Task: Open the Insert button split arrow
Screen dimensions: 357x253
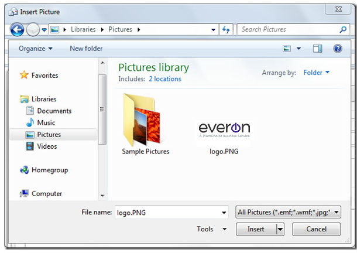Action: [280, 230]
